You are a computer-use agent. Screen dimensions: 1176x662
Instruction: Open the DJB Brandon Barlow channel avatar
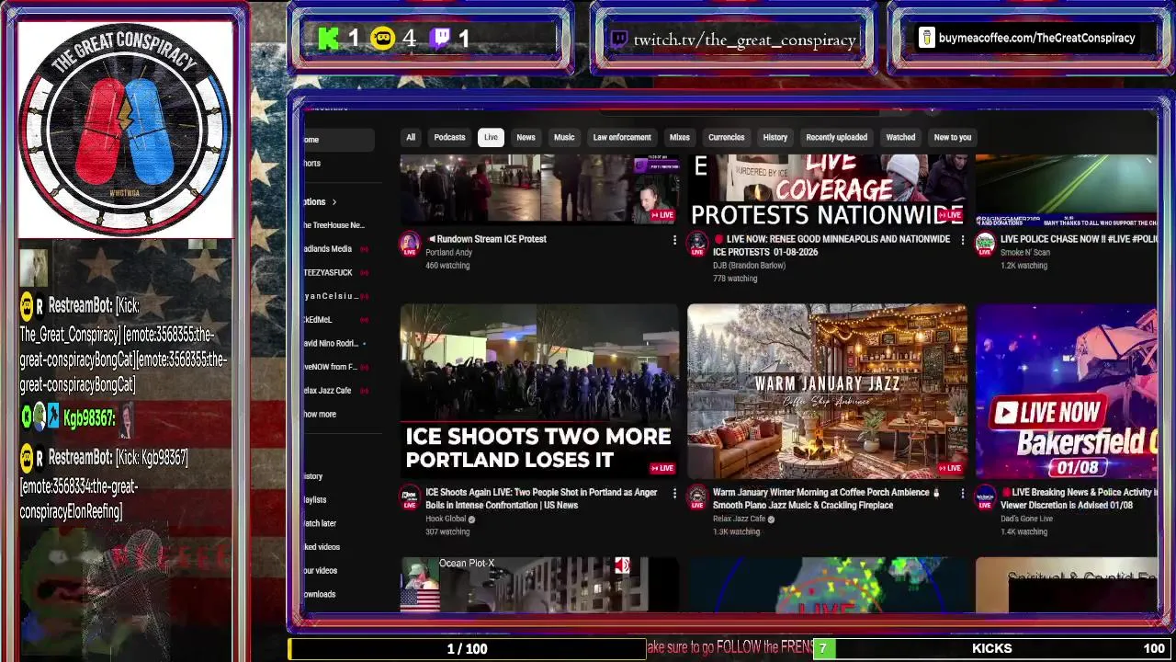click(697, 243)
